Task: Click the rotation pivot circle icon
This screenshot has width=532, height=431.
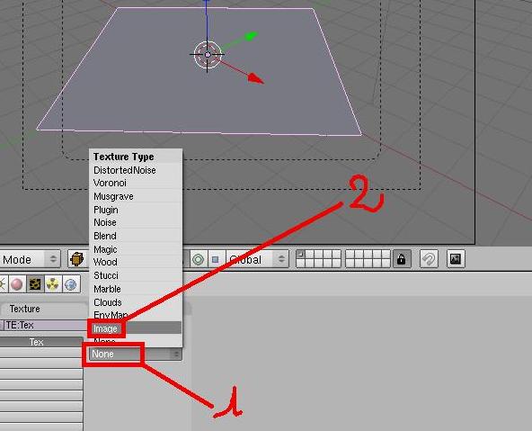Action: [x=198, y=259]
